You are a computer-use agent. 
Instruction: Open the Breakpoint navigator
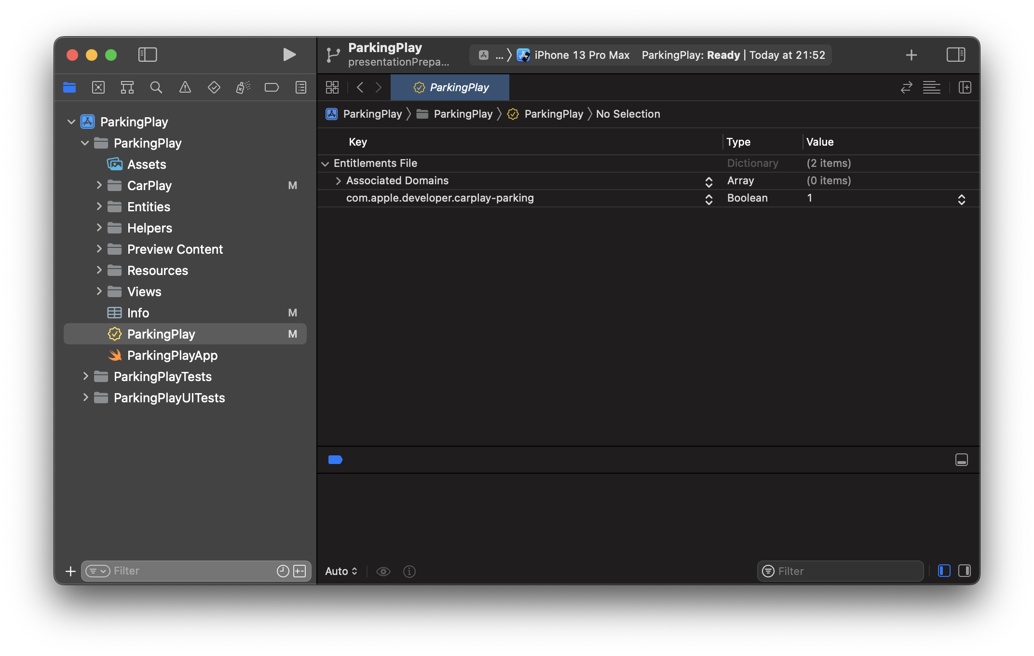click(x=272, y=87)
